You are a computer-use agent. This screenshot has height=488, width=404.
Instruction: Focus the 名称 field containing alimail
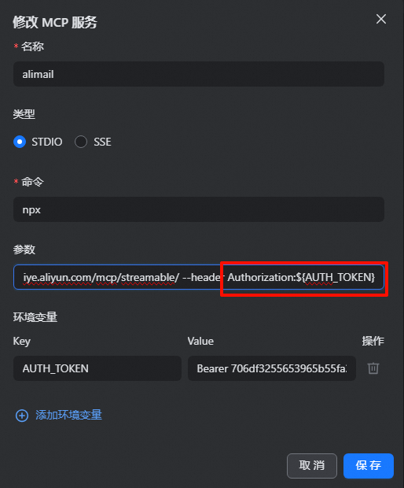199,74
